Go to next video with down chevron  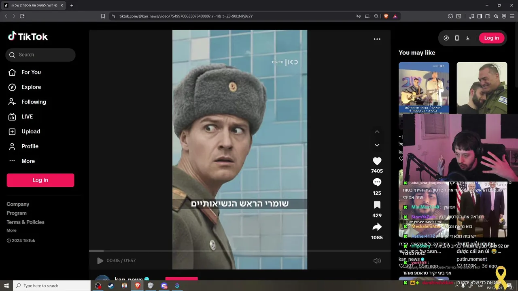tap(377, 145)
